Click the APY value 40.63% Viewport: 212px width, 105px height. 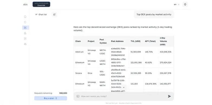pos(148,63)
